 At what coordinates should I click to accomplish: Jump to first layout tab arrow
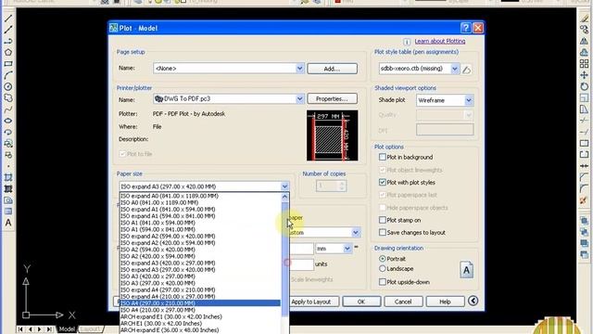pyautogui.click(x=20, y=329)
